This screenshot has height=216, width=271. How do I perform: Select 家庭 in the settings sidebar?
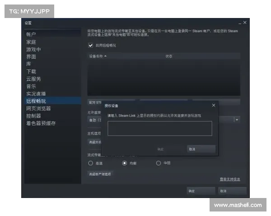[x=52, y=42]
